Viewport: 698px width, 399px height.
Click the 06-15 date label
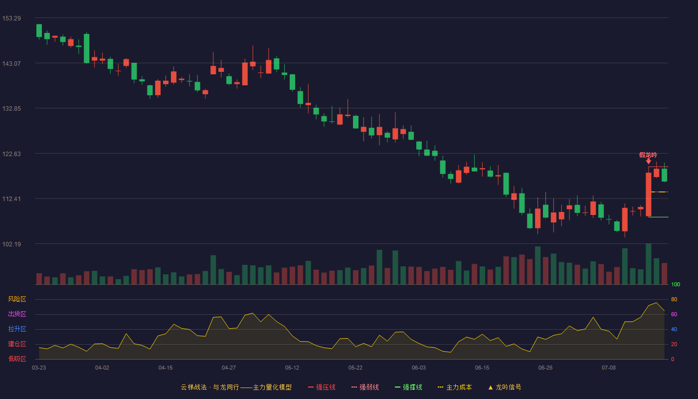482,368
